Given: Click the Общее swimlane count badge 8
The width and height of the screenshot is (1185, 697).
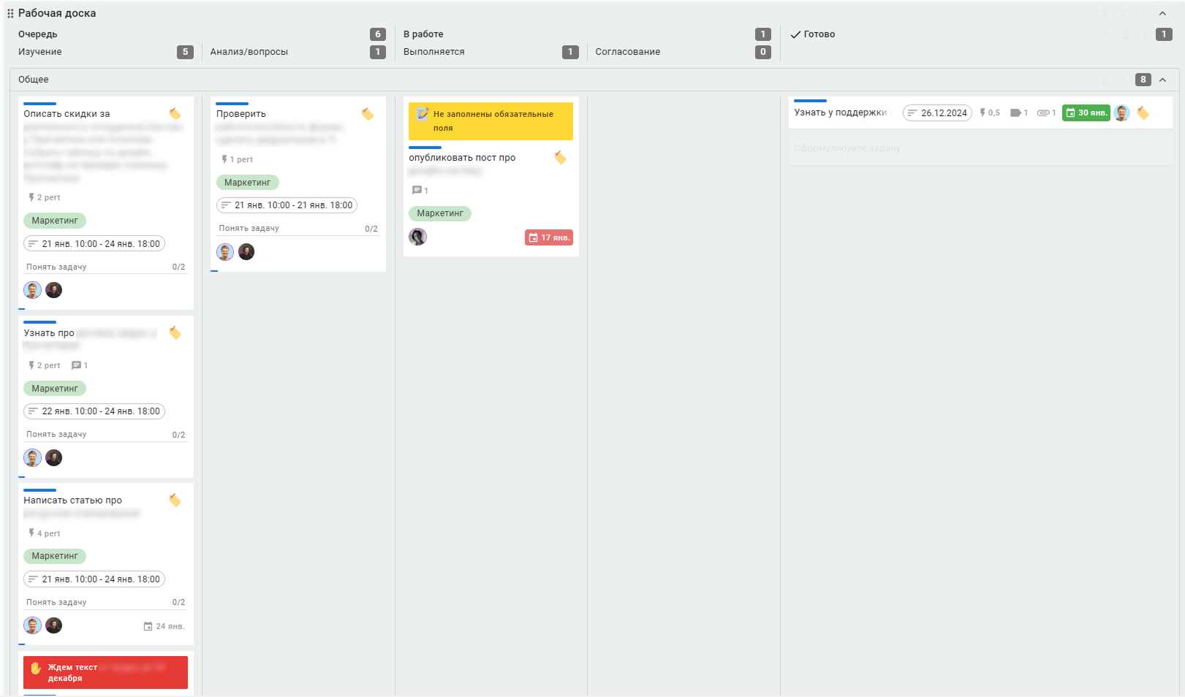Looking at the screenshot, I should coord(1143,80).
